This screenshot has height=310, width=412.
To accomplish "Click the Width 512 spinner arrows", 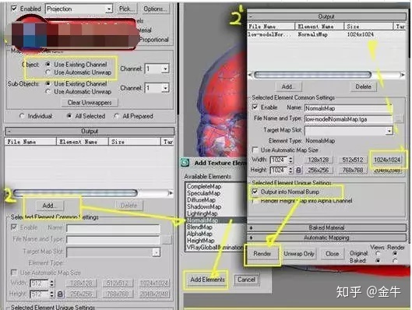I will click(x=51, y=284).
